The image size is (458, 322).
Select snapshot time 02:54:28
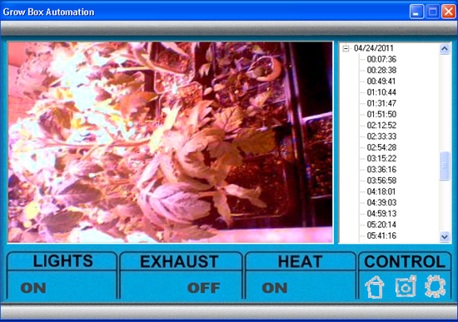(381, 147)
